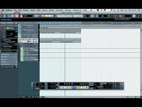The image size is (142, 107).
Task: Toggle toolbar Cycle loop button
Action: 40,16
